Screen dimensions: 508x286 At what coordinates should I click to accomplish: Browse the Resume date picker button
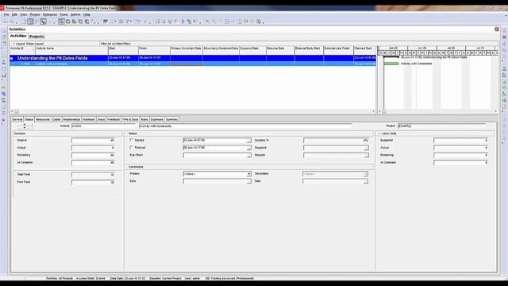coord(366,156)
